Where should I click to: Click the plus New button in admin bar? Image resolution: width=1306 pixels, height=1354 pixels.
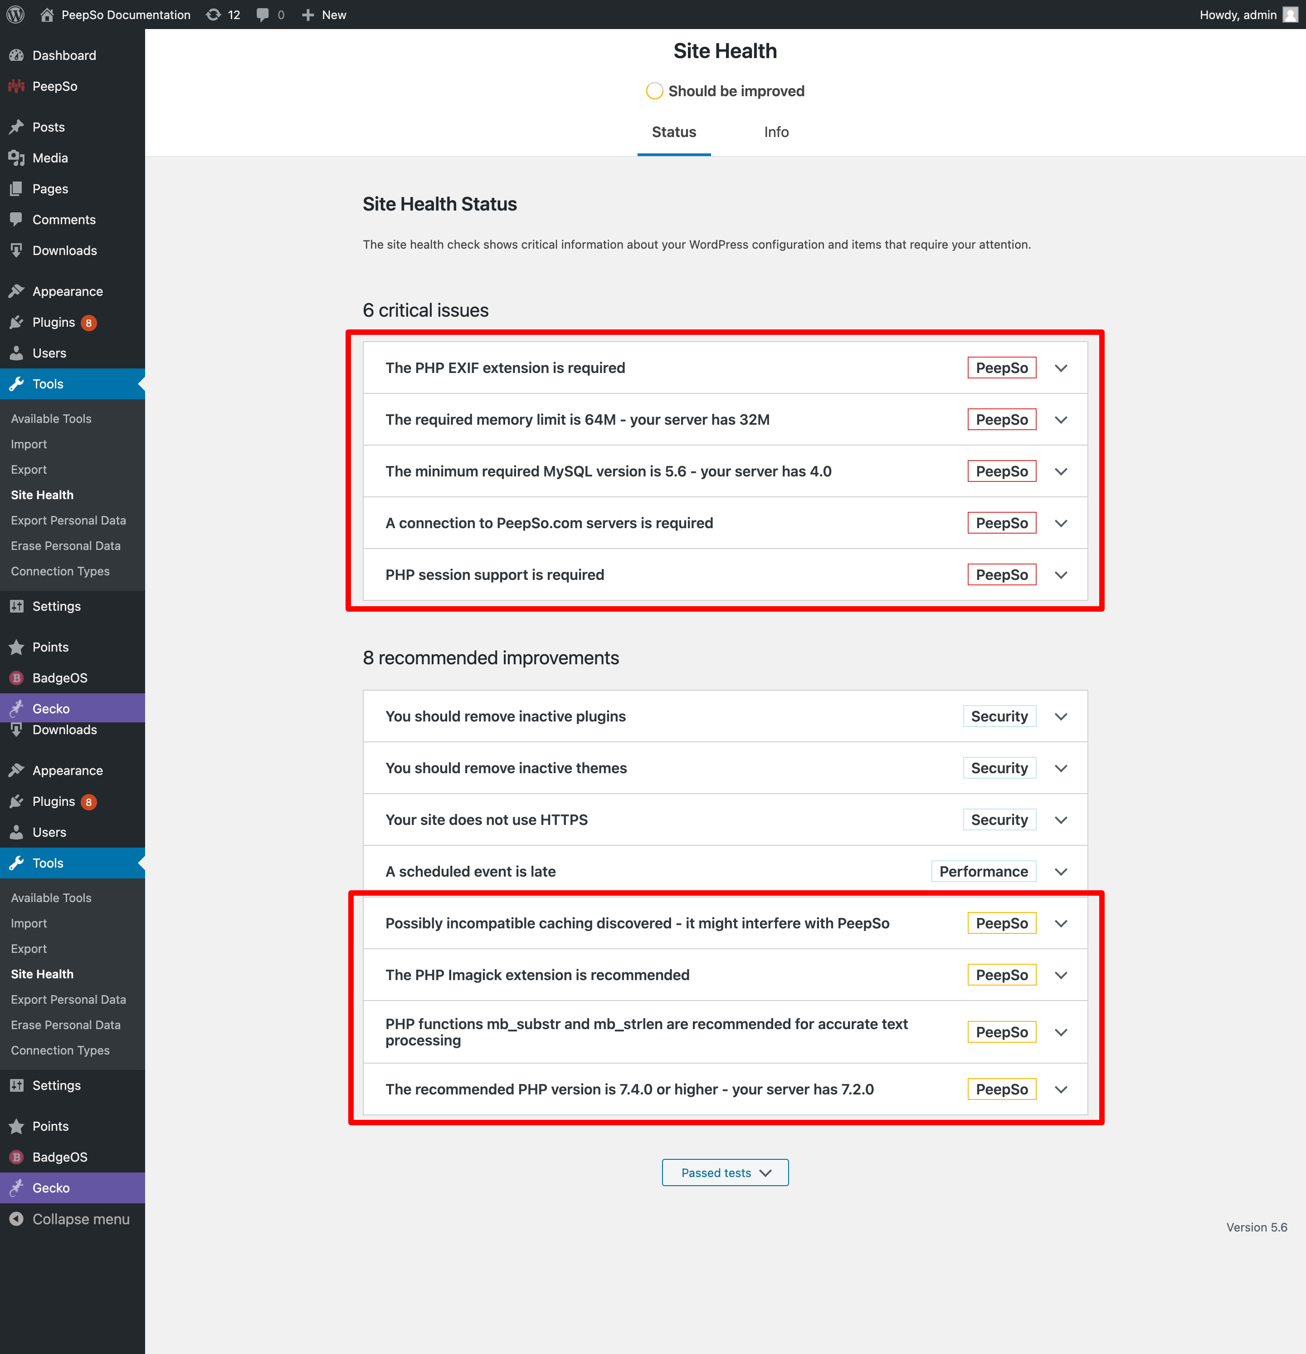(x=324, y=15)
